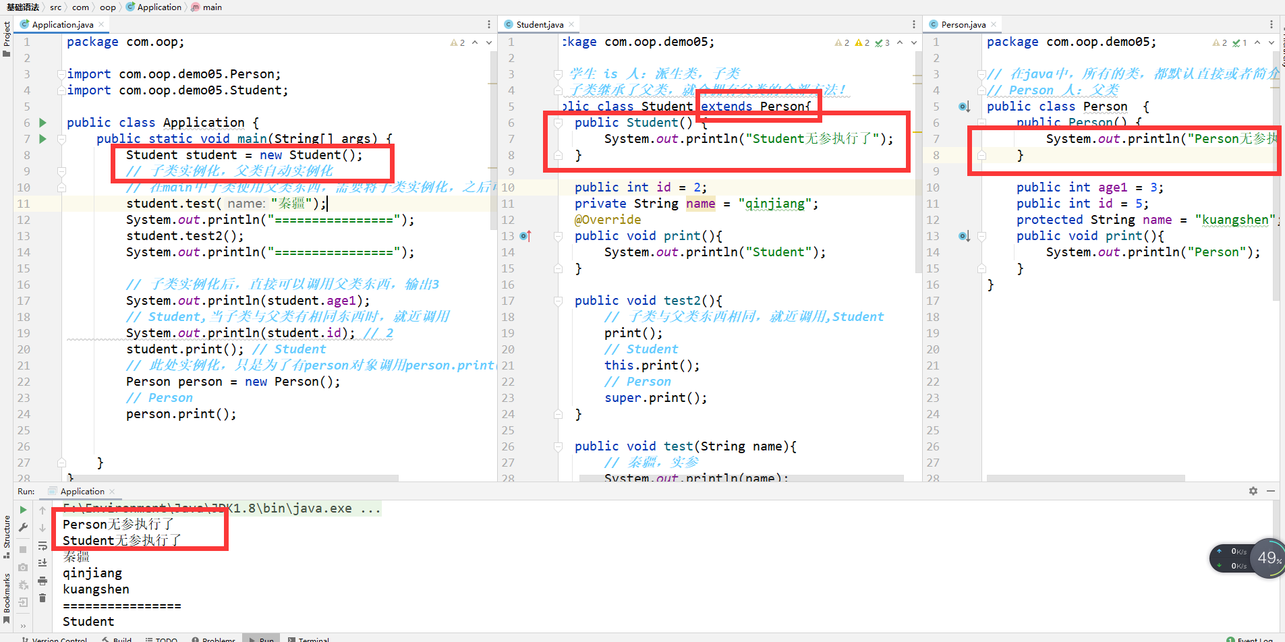Click vertical scrollbar of Student.java editor
Viewport: 1285px width, 642px height.
[918, 162]
